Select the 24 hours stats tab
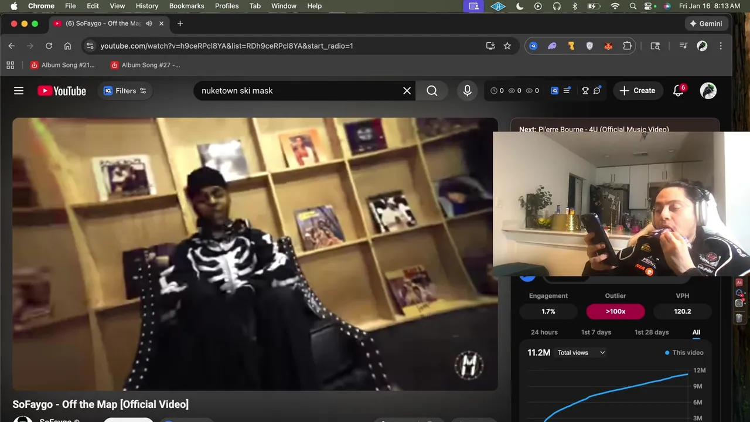The width and height of the screenshot is (750, 422). [544, 332]
